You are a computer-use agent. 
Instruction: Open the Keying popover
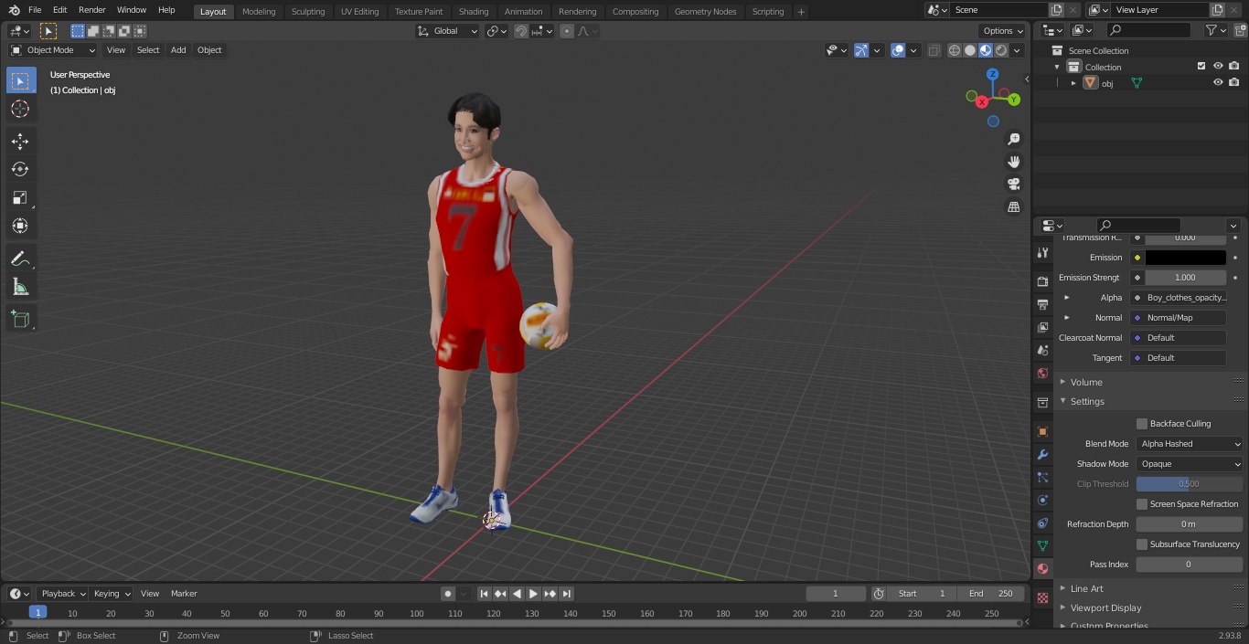(112, 594)
